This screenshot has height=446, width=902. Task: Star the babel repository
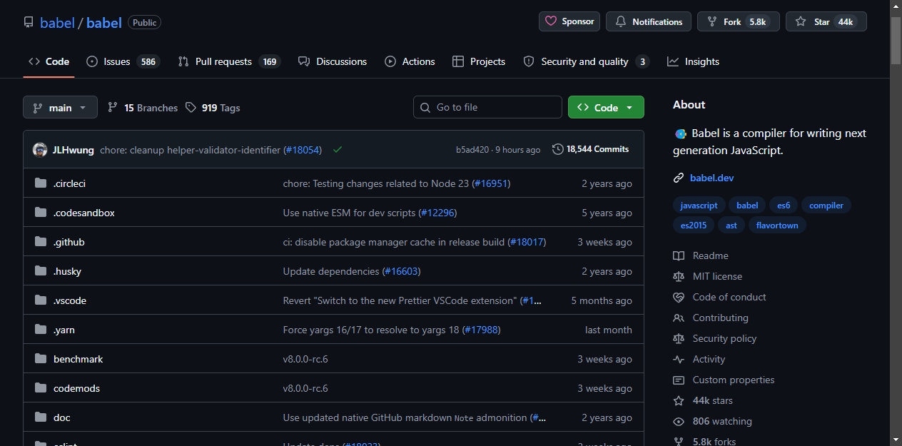826,21
